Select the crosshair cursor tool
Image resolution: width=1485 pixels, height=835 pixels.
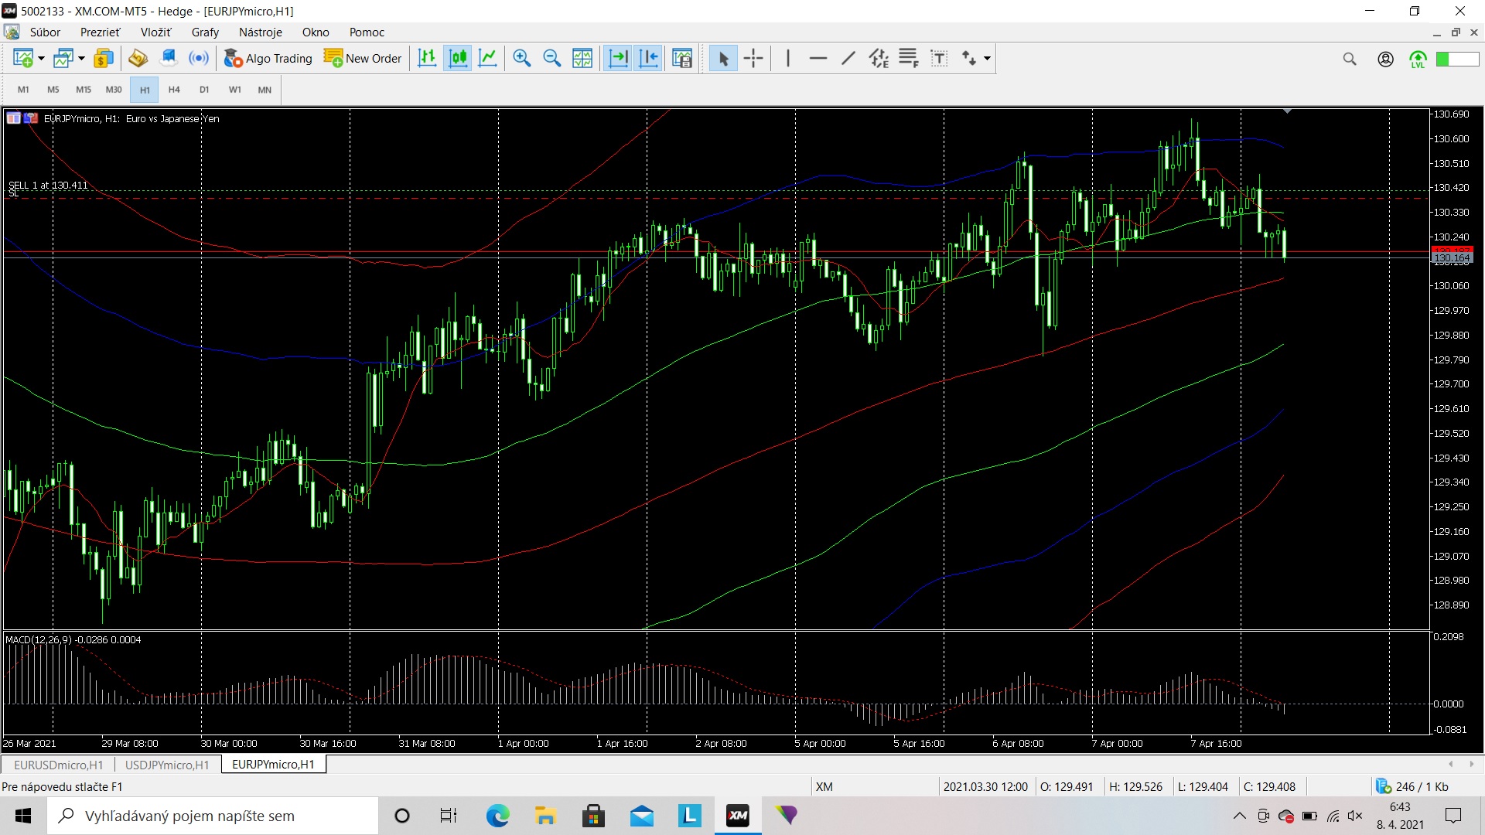point(753,58)
